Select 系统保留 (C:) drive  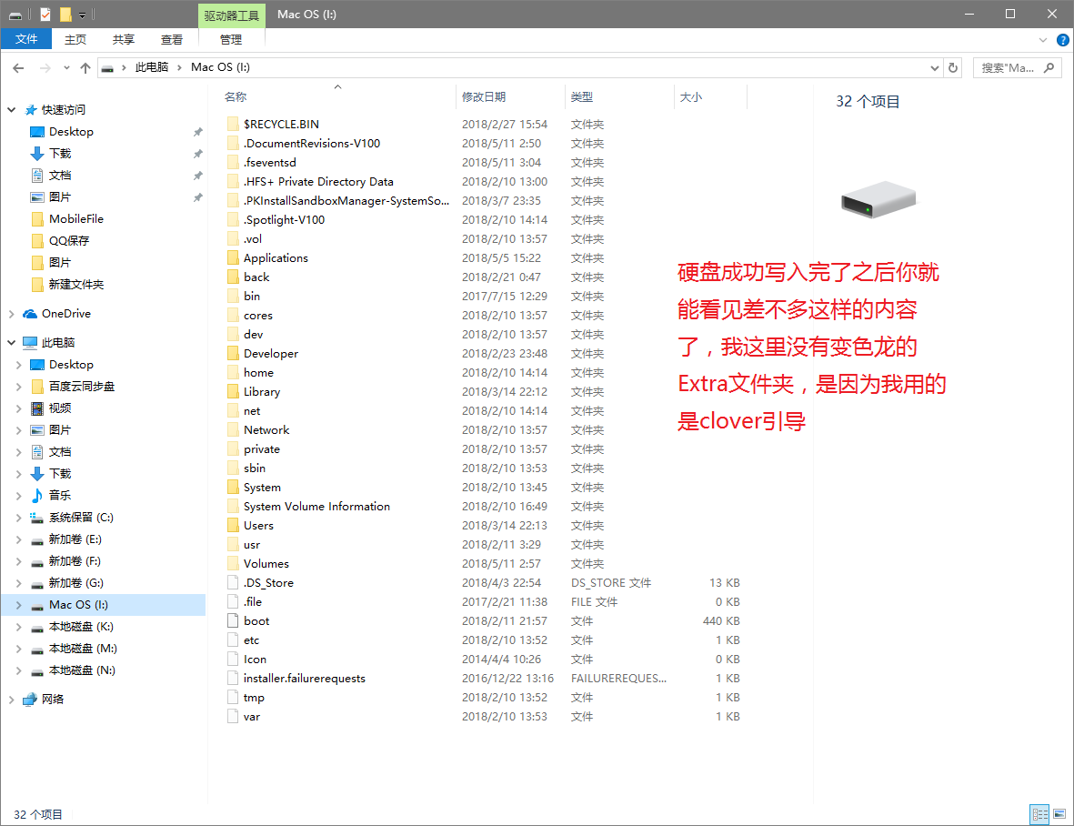pyautogui.click(x=81, y=517)
